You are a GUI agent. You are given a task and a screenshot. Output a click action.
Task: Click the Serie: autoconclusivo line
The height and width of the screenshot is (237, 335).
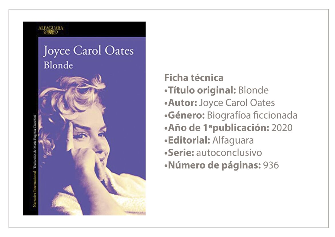(213, 153)
